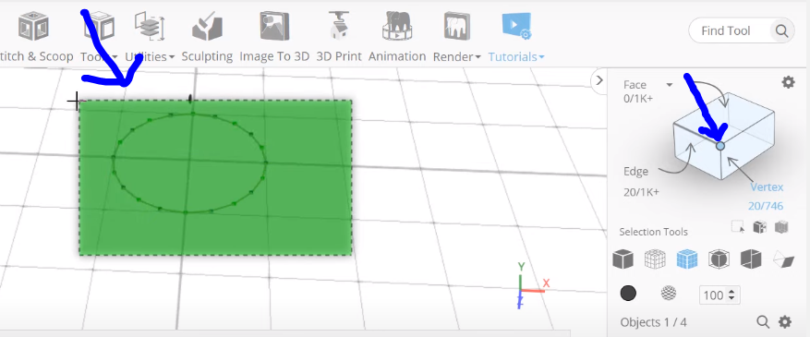Click the Sculpting menu label
Screen dimensions: 810x337
pyautogui.click(x=207, y=56)
